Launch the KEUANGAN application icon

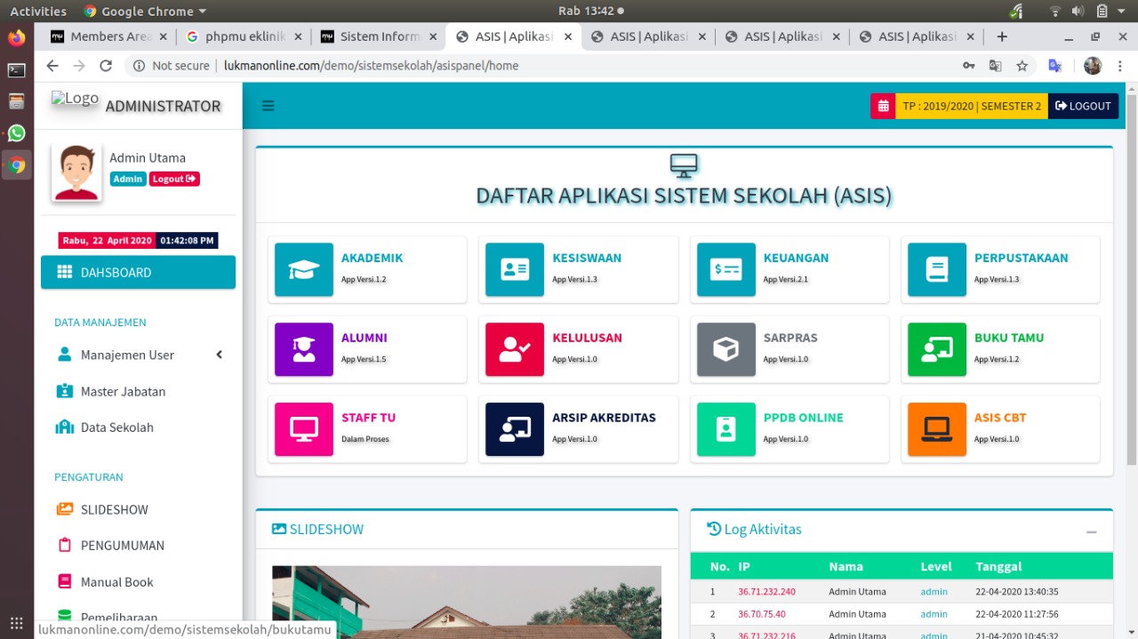click(x=725, y=268)
